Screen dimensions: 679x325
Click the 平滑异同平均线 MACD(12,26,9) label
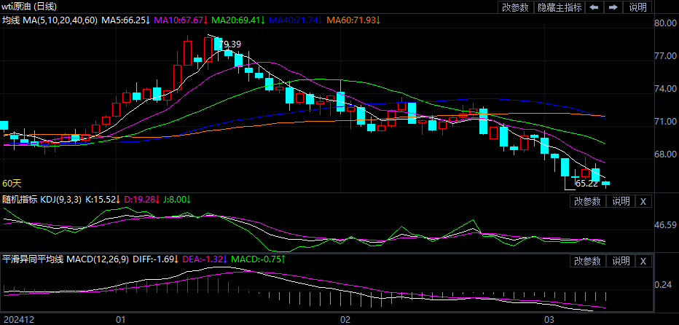click(x=66, y=259)
